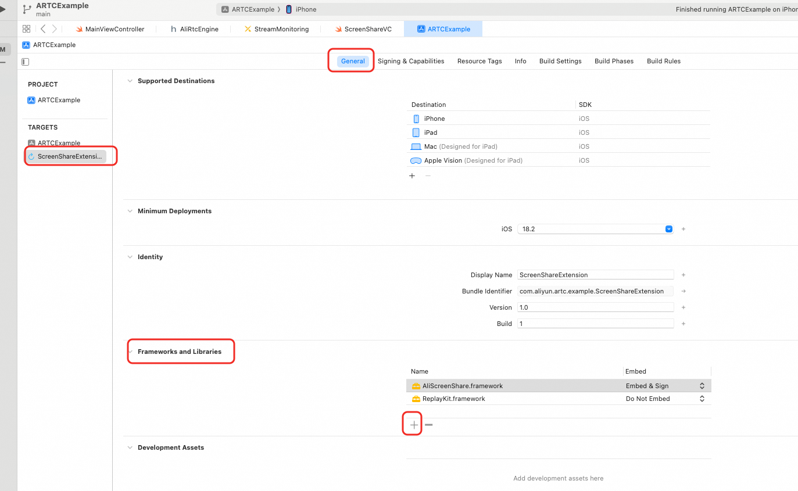
Task: Remove destination with the minus button
Action: click(x=428, y=175)
